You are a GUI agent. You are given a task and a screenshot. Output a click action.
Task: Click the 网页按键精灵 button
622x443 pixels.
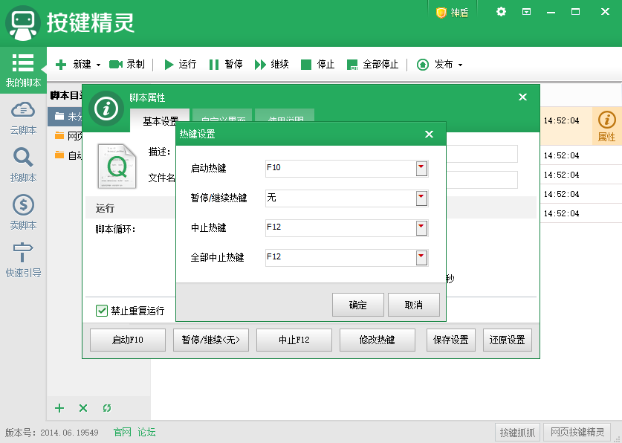pyautogui.click(x=577, y=433)
